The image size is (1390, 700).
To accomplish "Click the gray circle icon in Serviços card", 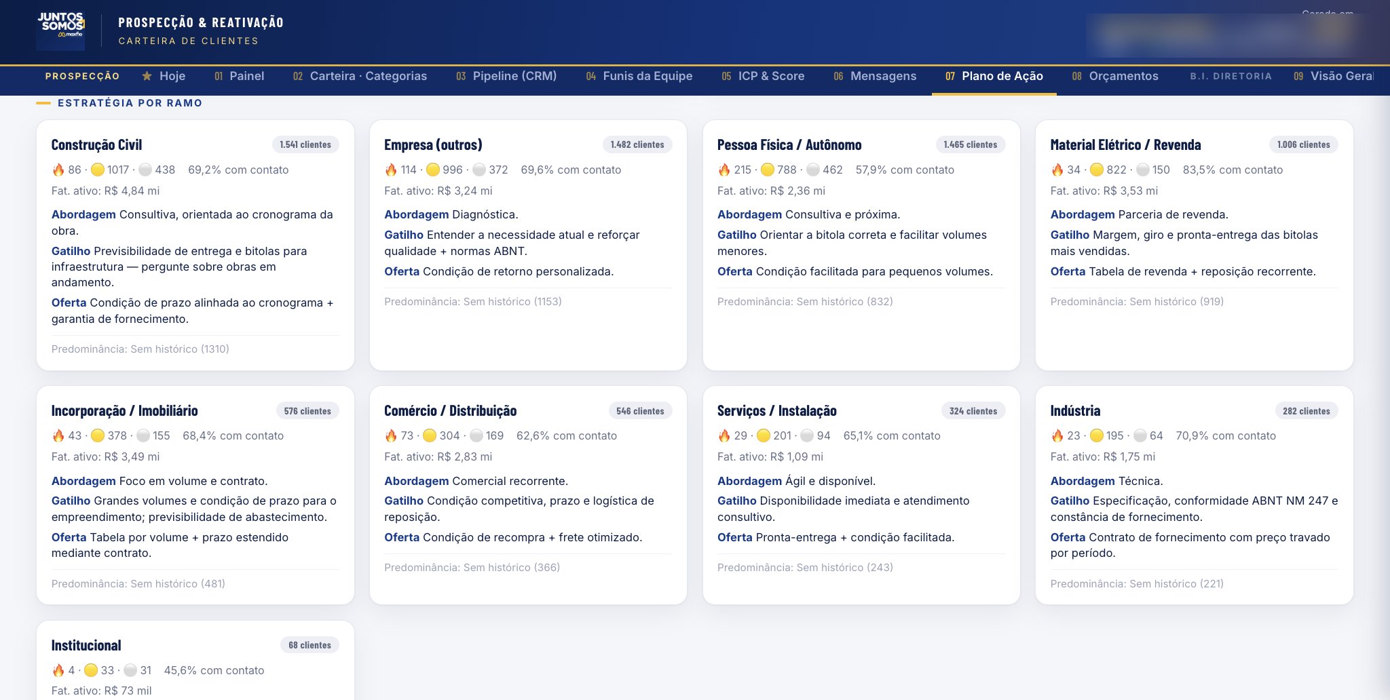I will click(807, 435).
